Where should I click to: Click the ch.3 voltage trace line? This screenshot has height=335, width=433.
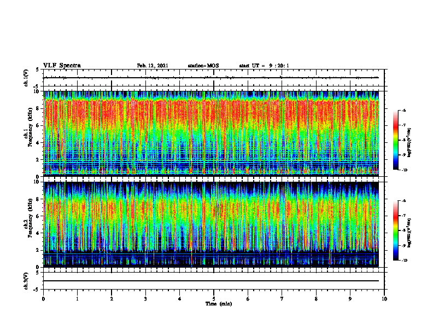point(211,281)
